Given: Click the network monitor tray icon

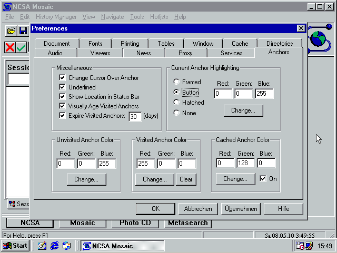Looking at the screenshot, I should coord(309,246).
